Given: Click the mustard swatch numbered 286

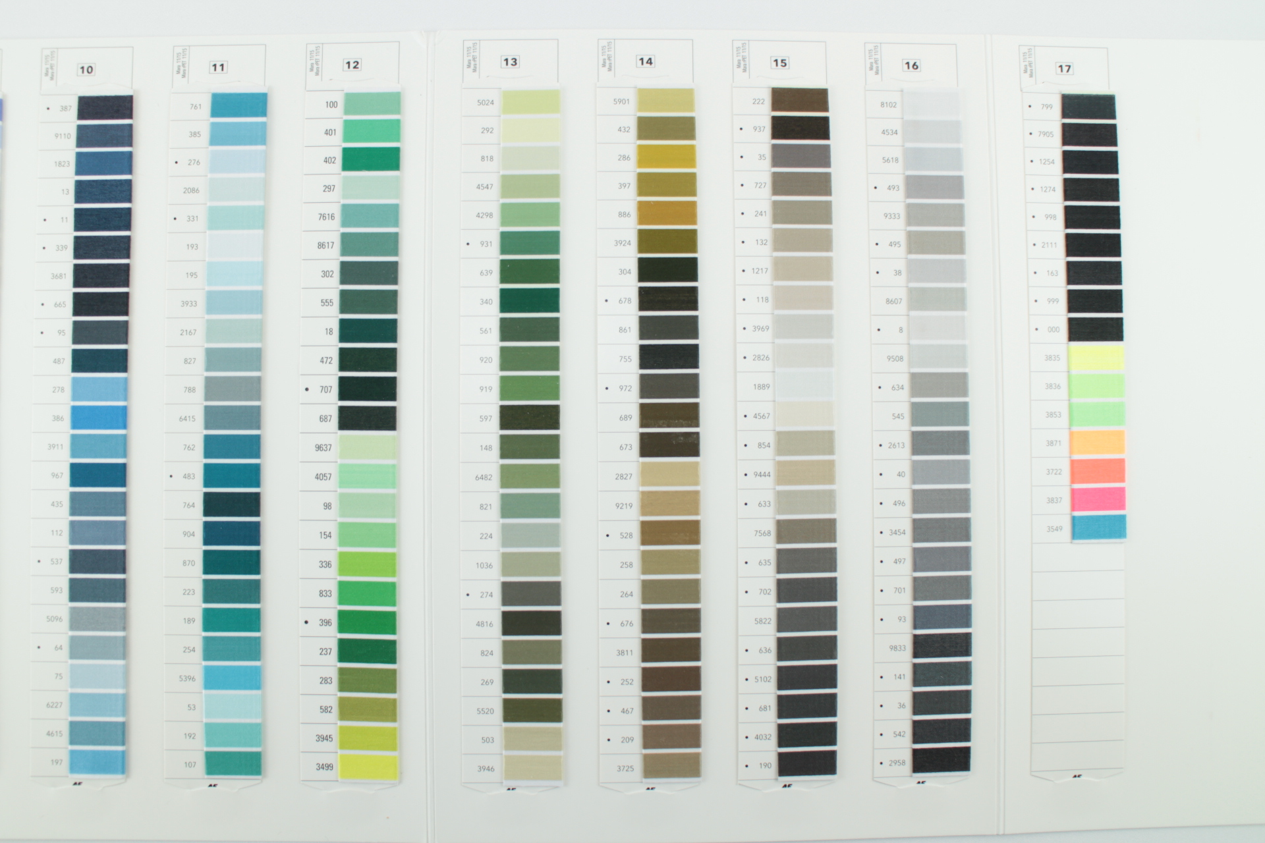Looking at the screenshot, I should point(666,157).
